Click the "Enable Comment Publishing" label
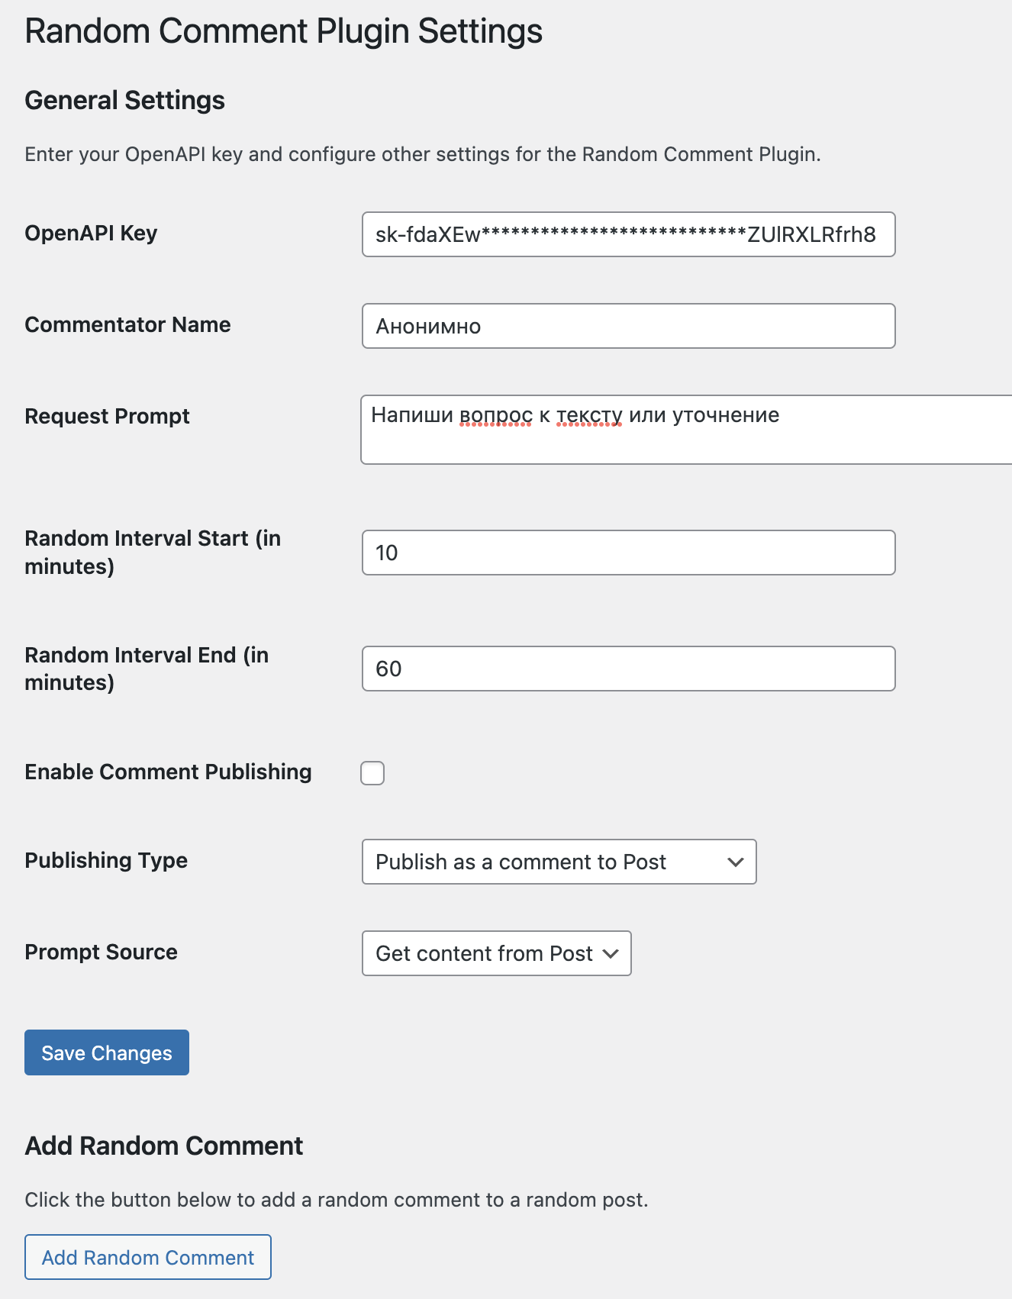 click(x=168, y=772)
